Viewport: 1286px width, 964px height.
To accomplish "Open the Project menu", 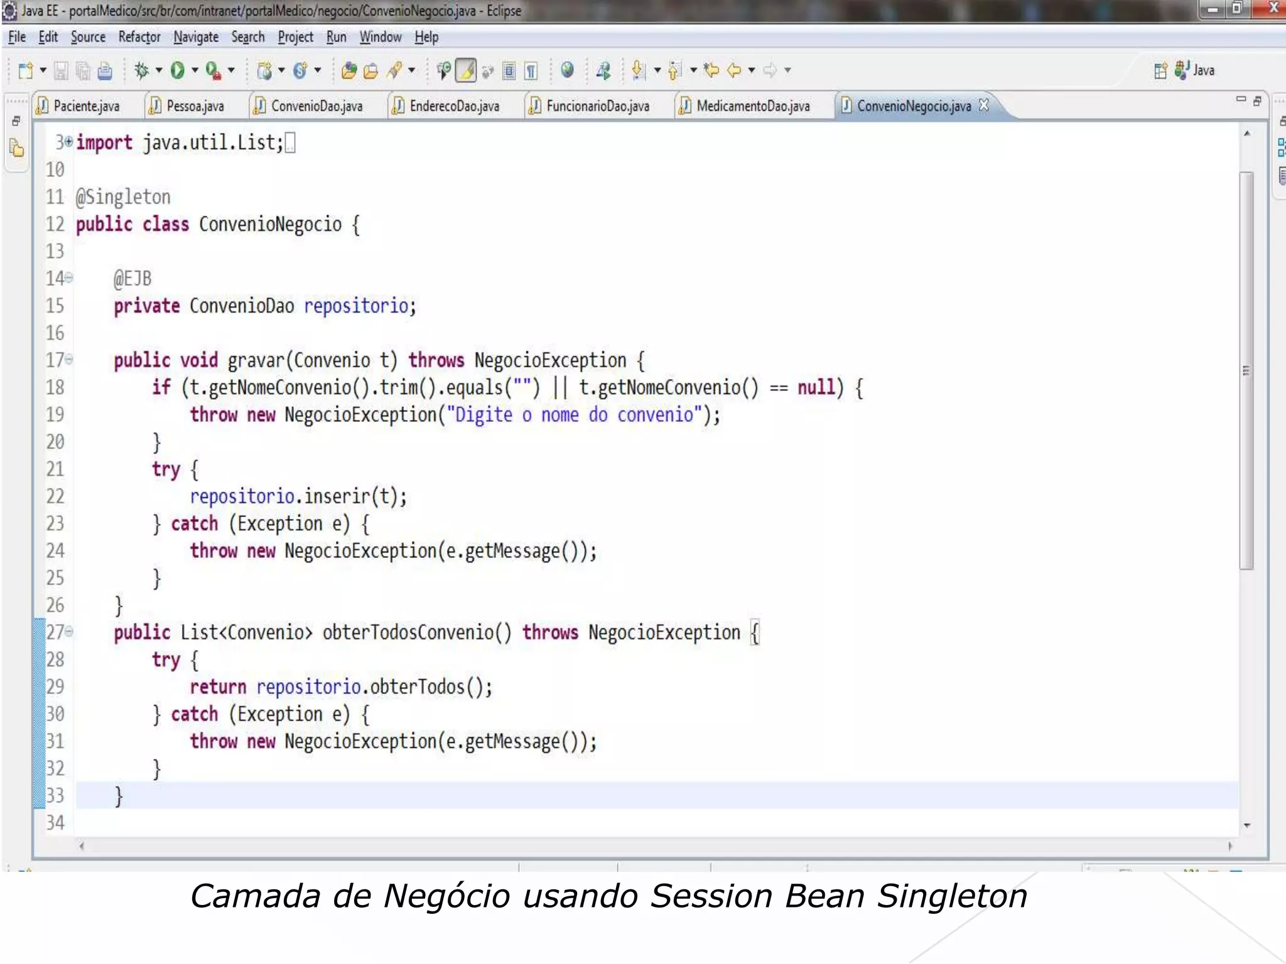I will (295, 37).
